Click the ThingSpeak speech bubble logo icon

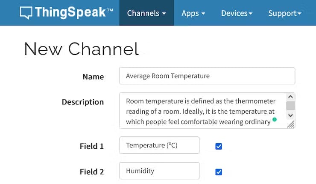[26, 13]
